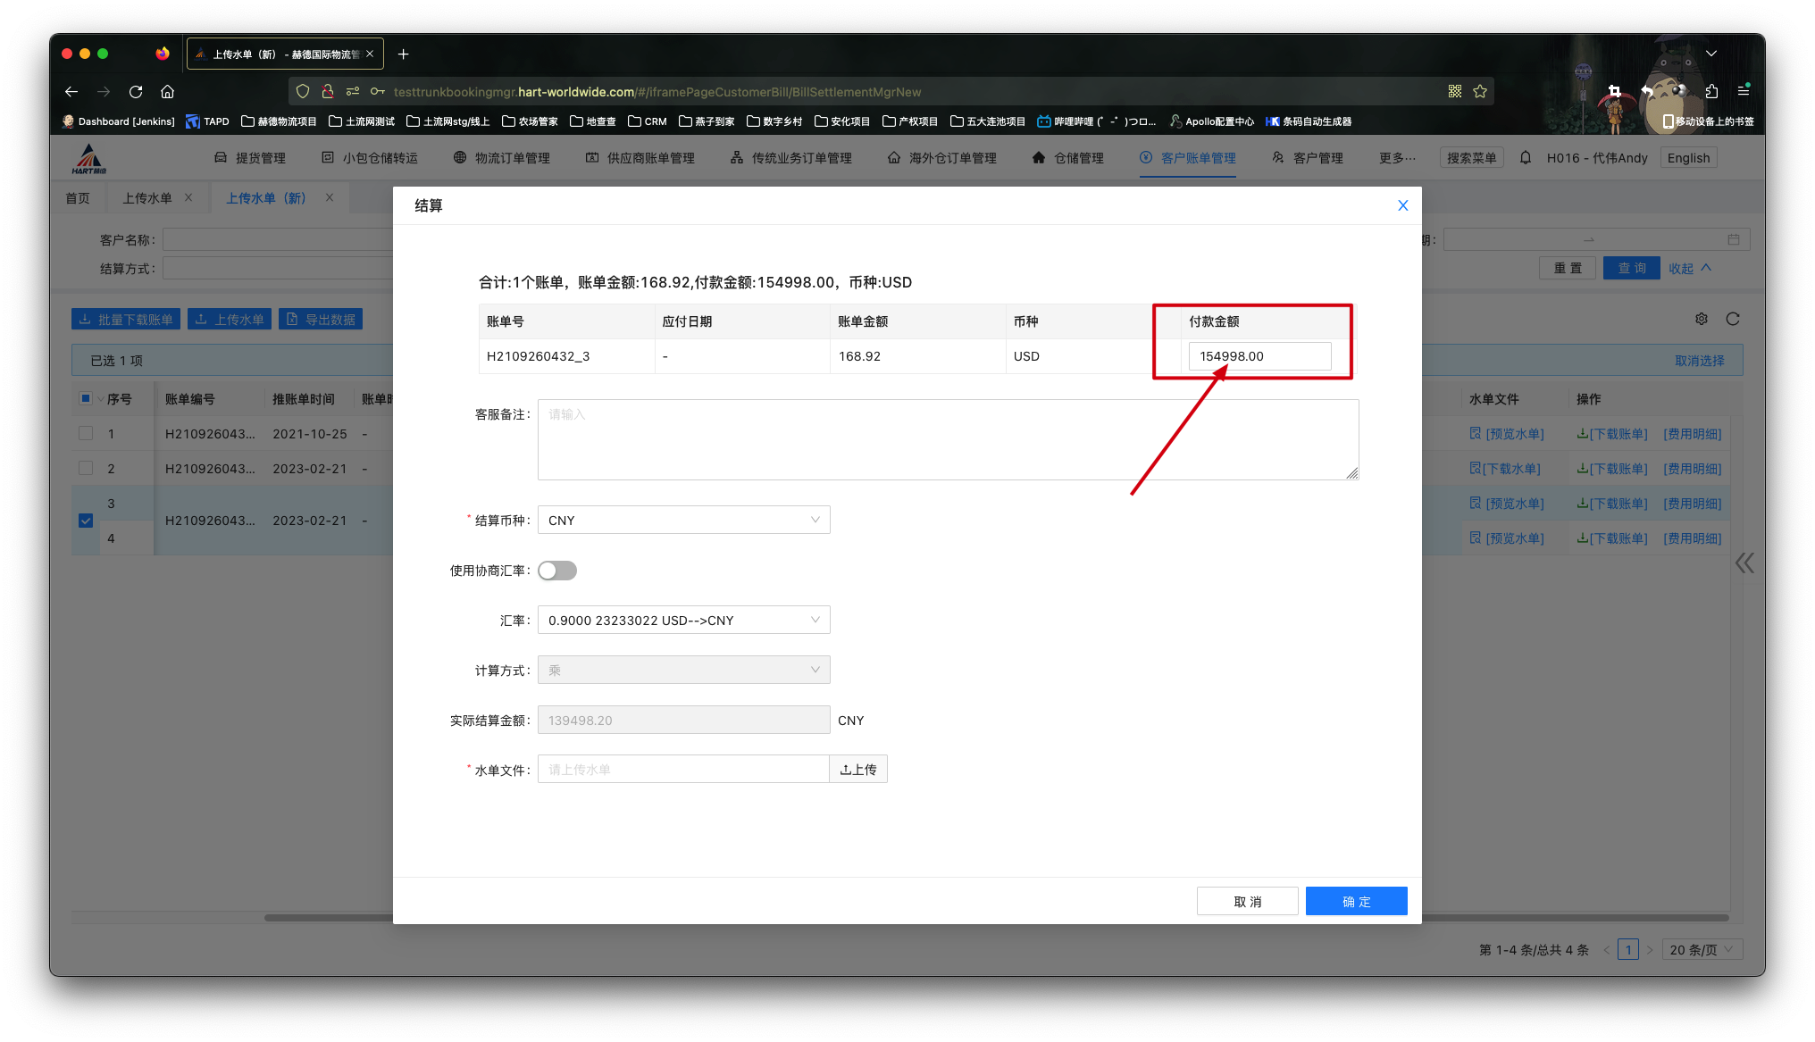The width and height of the screenshot is (1815, 1042).
Task: Uncheck the select-all header checkbox
Action: (x=86, y=399)
